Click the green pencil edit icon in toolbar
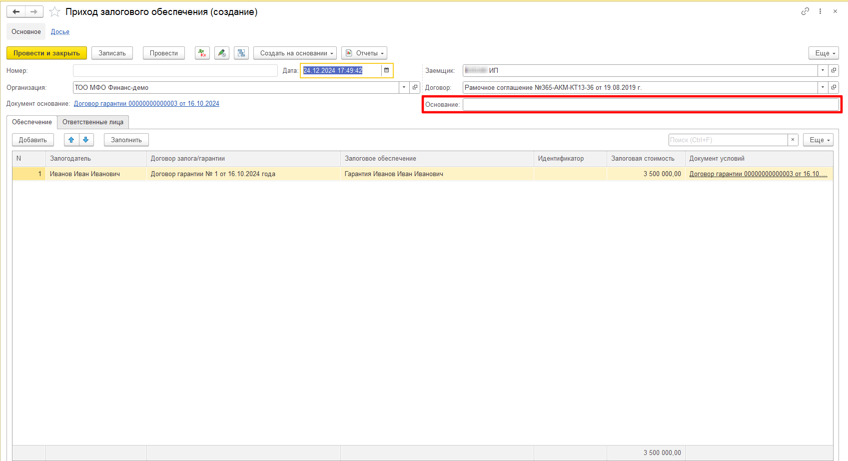The height and width of the screenshot is (461, 848). 222,53
